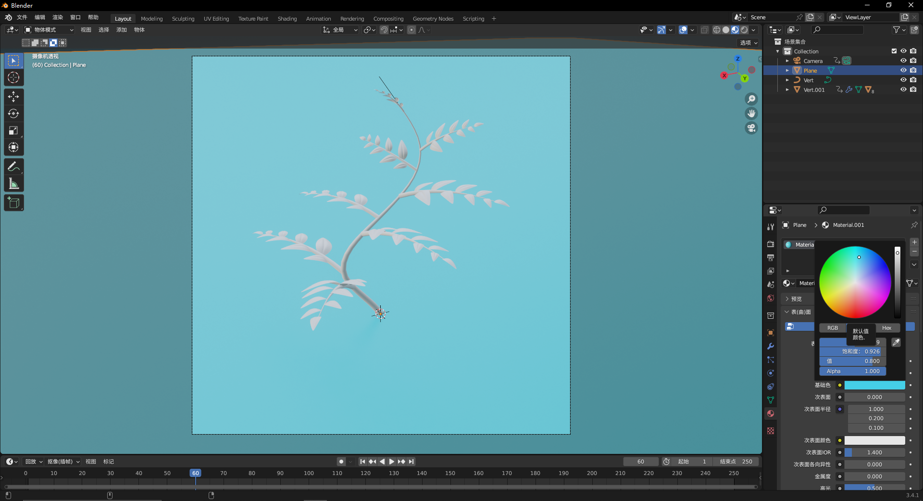Toggle X-ray display in the viewport header
The height and width of the screenshot is (501, 923).
[704, 30]
